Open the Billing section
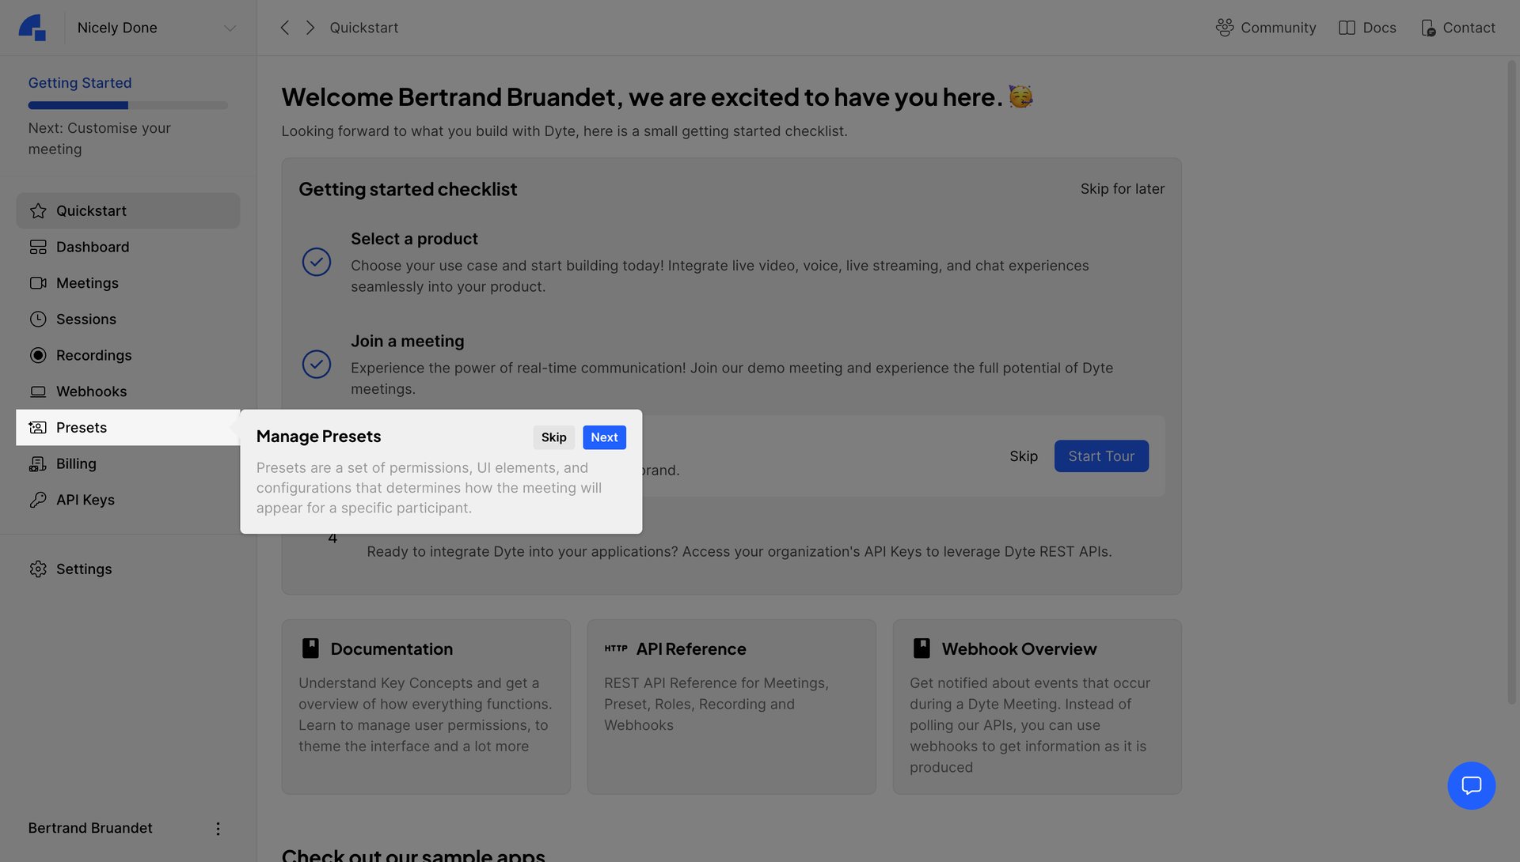Viewport: 1520px width, 862px height. (x=76, y=463)
